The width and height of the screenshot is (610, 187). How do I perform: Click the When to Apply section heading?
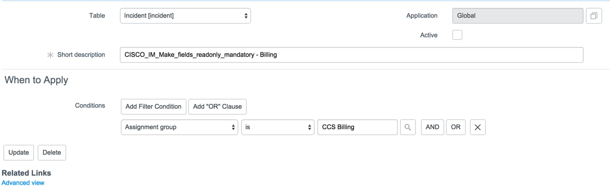36,80
